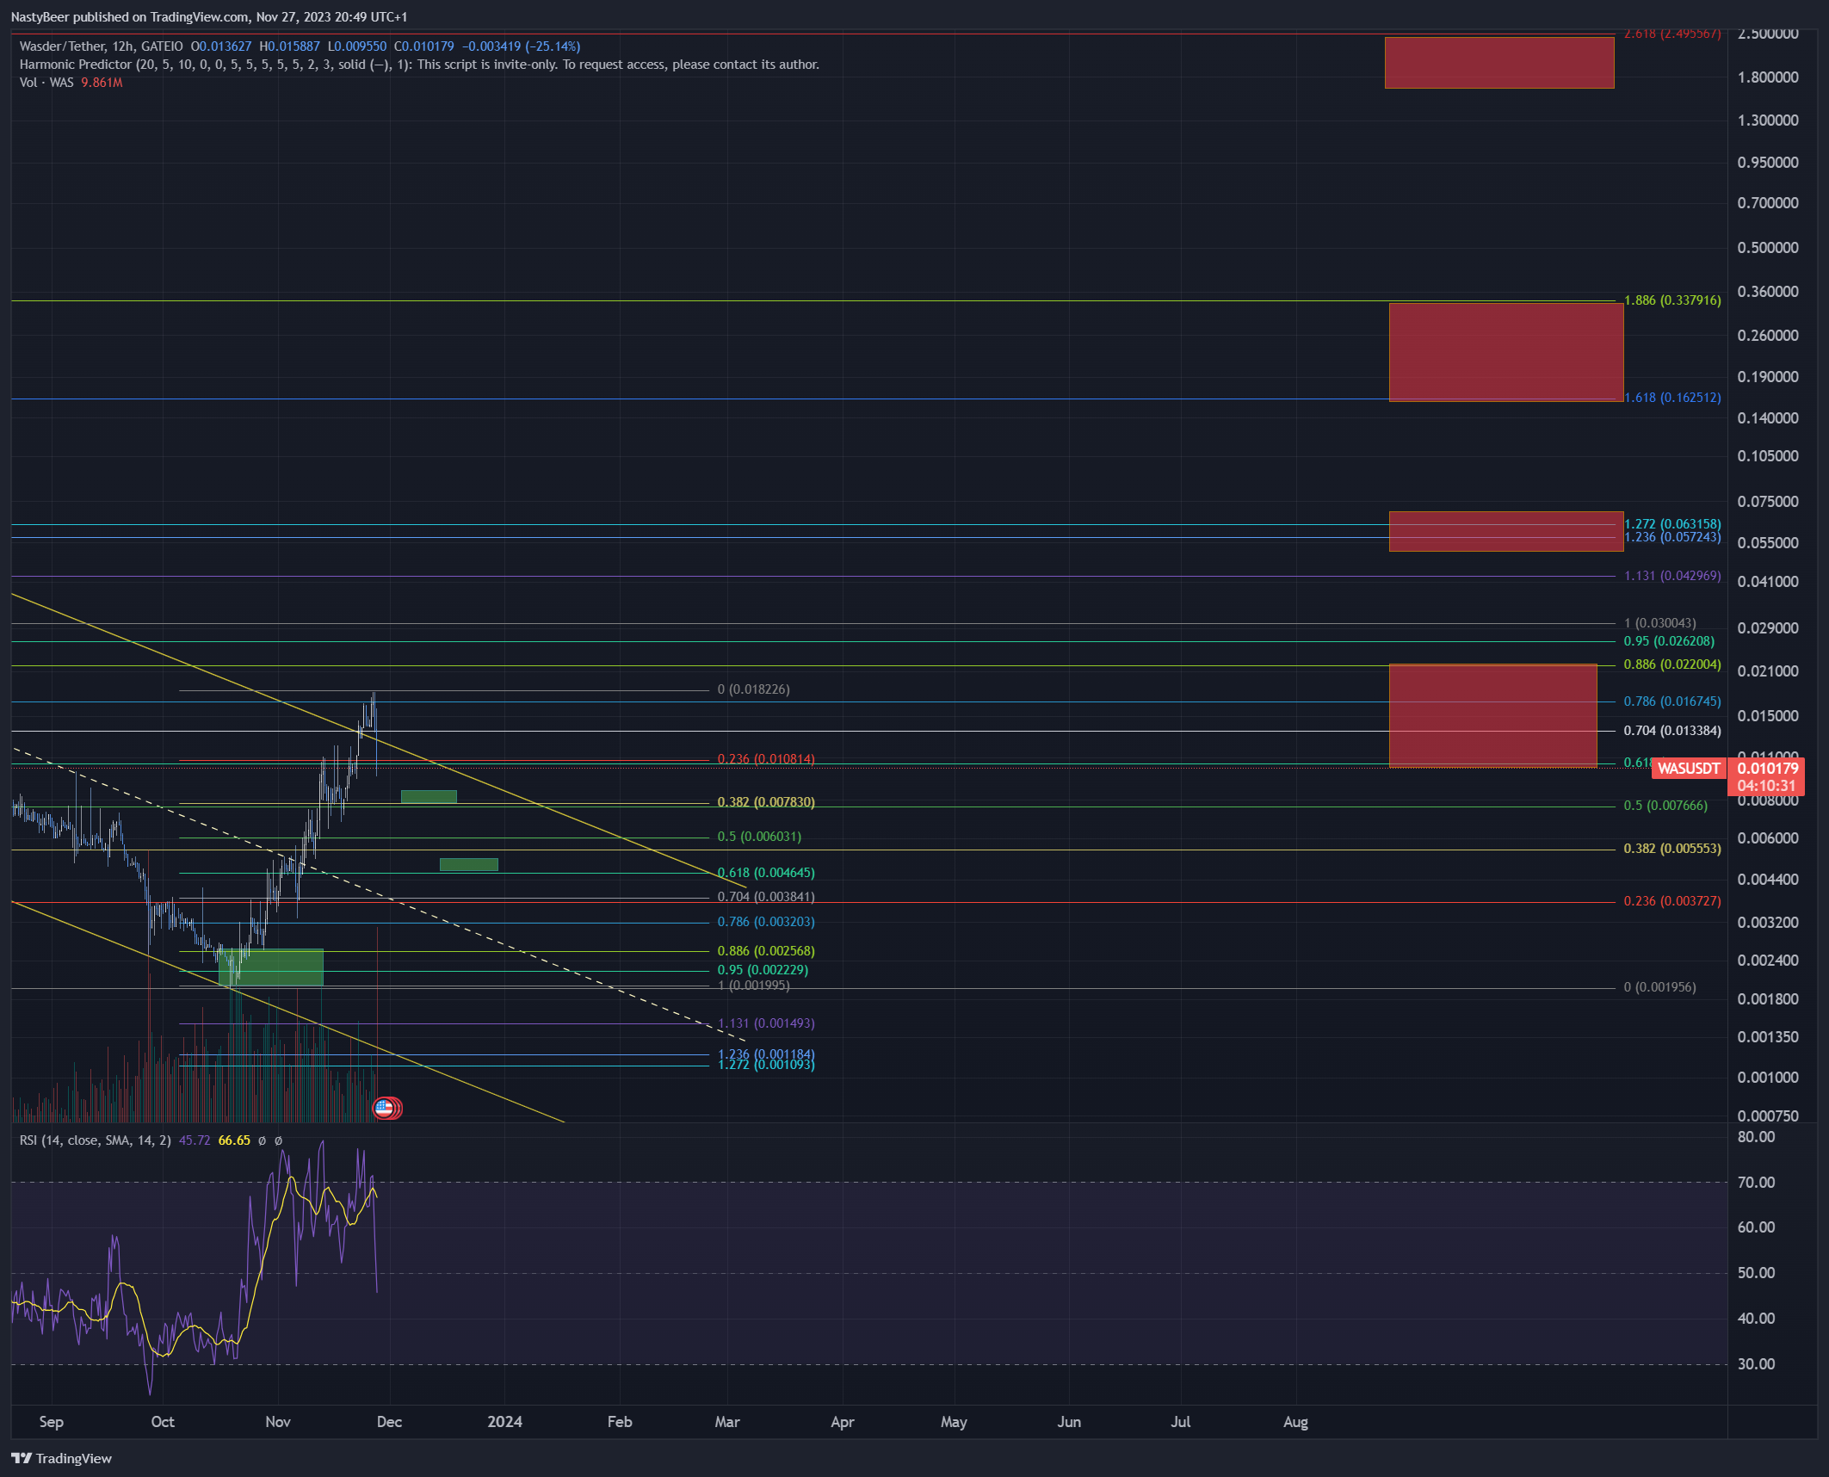Click the 0.5 (0.006031) retracement label
Image resolution: width=1829 pixels, height=1477 pixels.
(x=759, y=837)
